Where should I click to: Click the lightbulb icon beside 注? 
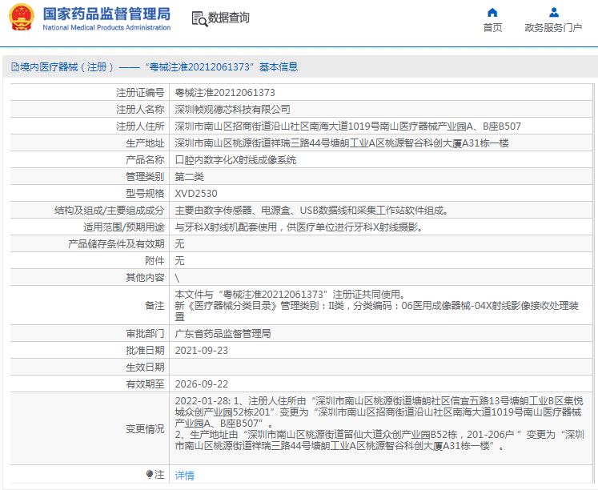(150, 474)
